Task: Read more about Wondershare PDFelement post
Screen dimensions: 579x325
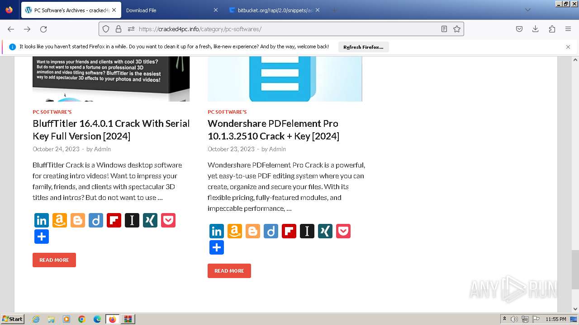Action: pos(229,271)
